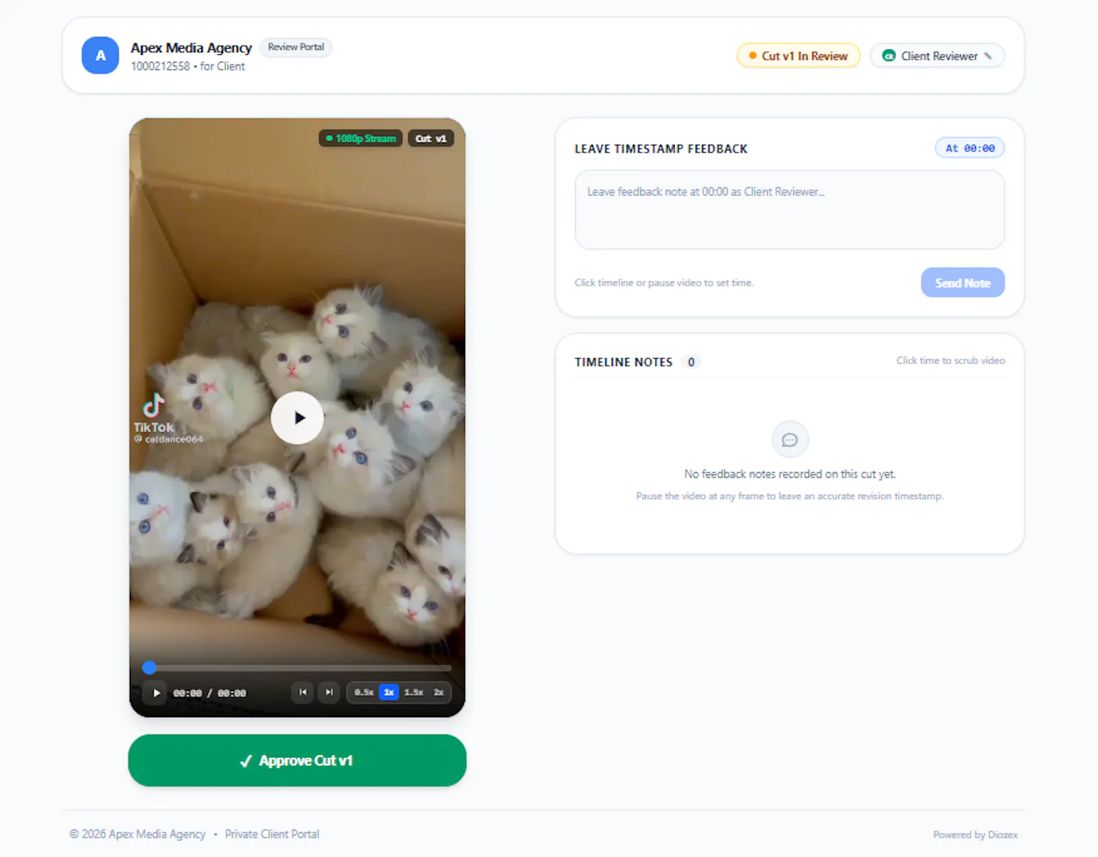Send the feedback note
Screen dimensions: 1098x857
pos(963,283)
